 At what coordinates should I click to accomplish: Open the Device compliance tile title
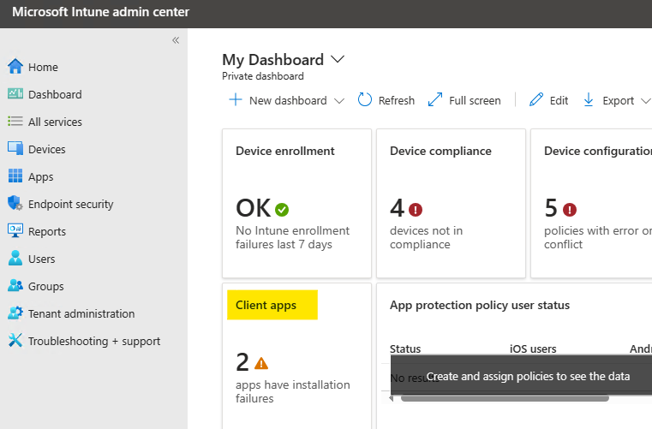tap(440, 151)
